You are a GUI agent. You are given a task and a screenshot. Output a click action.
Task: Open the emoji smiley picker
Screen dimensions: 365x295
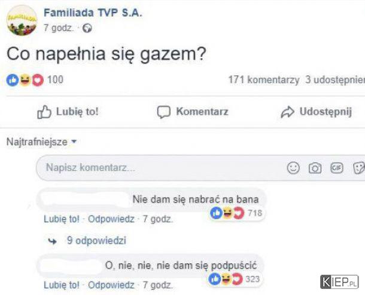click(293, 168)
